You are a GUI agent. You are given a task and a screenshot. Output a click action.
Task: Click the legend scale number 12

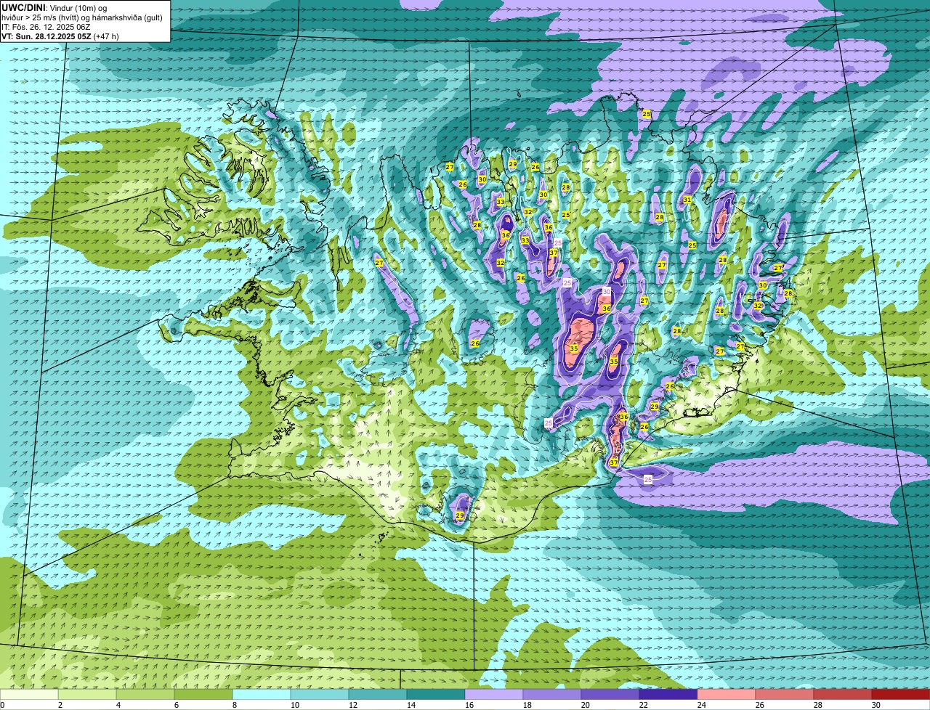pyautogui.click(x=352, y=705)
